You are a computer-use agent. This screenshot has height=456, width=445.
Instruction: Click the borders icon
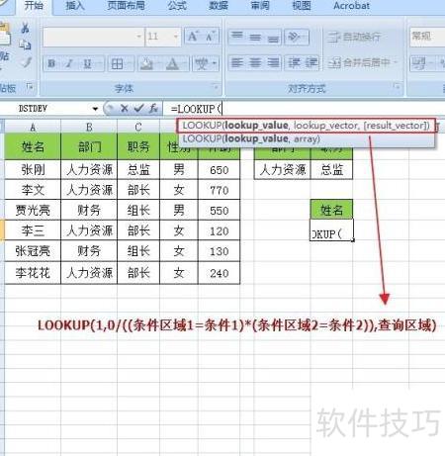[x=118, y=63]
